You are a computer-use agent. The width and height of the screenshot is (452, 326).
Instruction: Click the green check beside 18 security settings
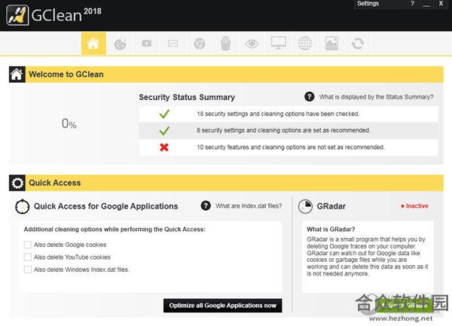(x=164, y=114)
